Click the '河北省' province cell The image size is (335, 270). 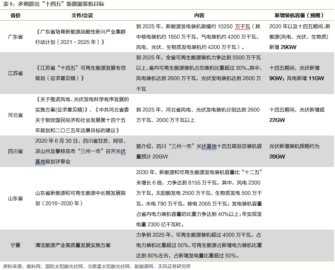pyautogui.click(x=15, y=115)
